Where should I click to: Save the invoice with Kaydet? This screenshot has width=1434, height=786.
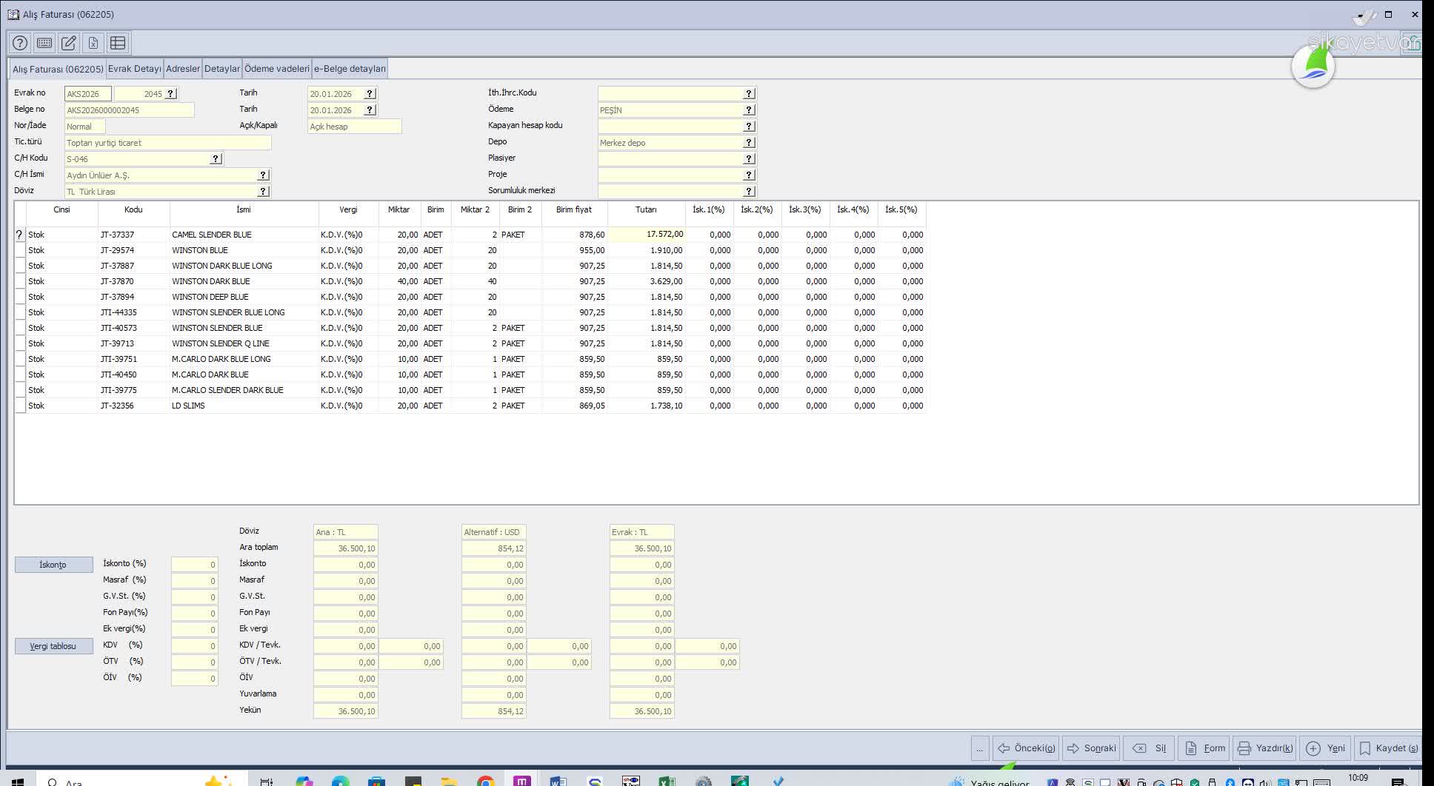pyautogui.click(x=1389, y=748)
